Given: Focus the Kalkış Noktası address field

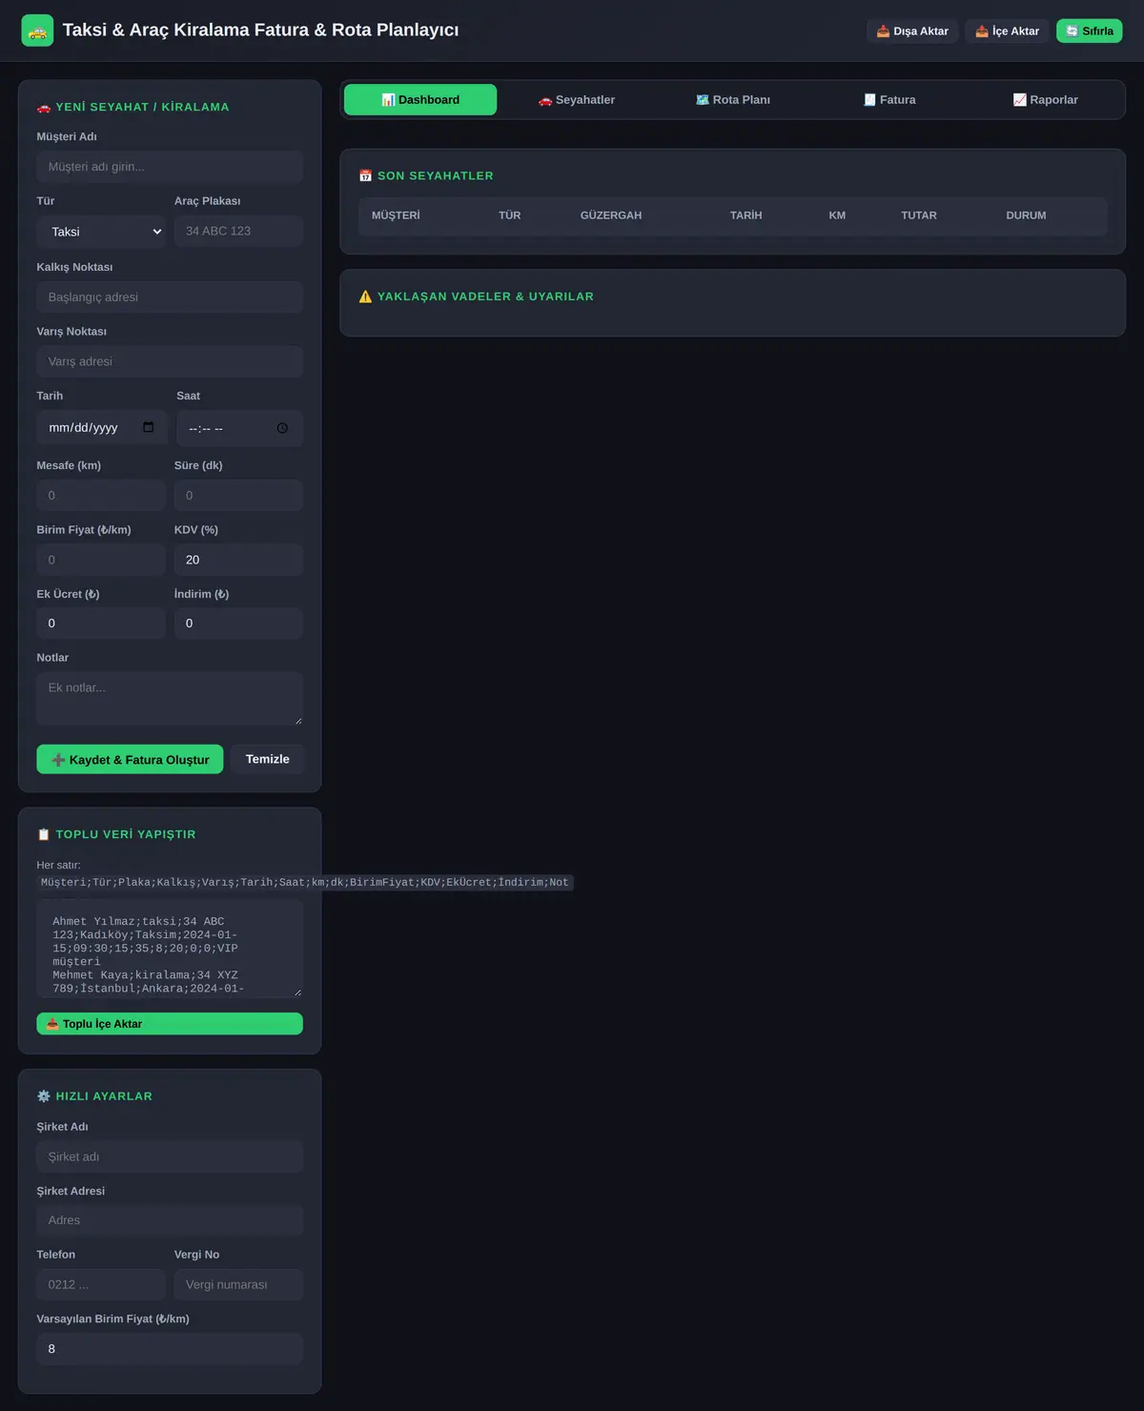Looking at the screenshot, I should click(x=170, y=297).
